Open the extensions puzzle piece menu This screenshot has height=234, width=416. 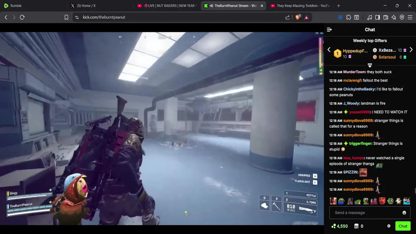pyautogui.click(x=349, y=17)
